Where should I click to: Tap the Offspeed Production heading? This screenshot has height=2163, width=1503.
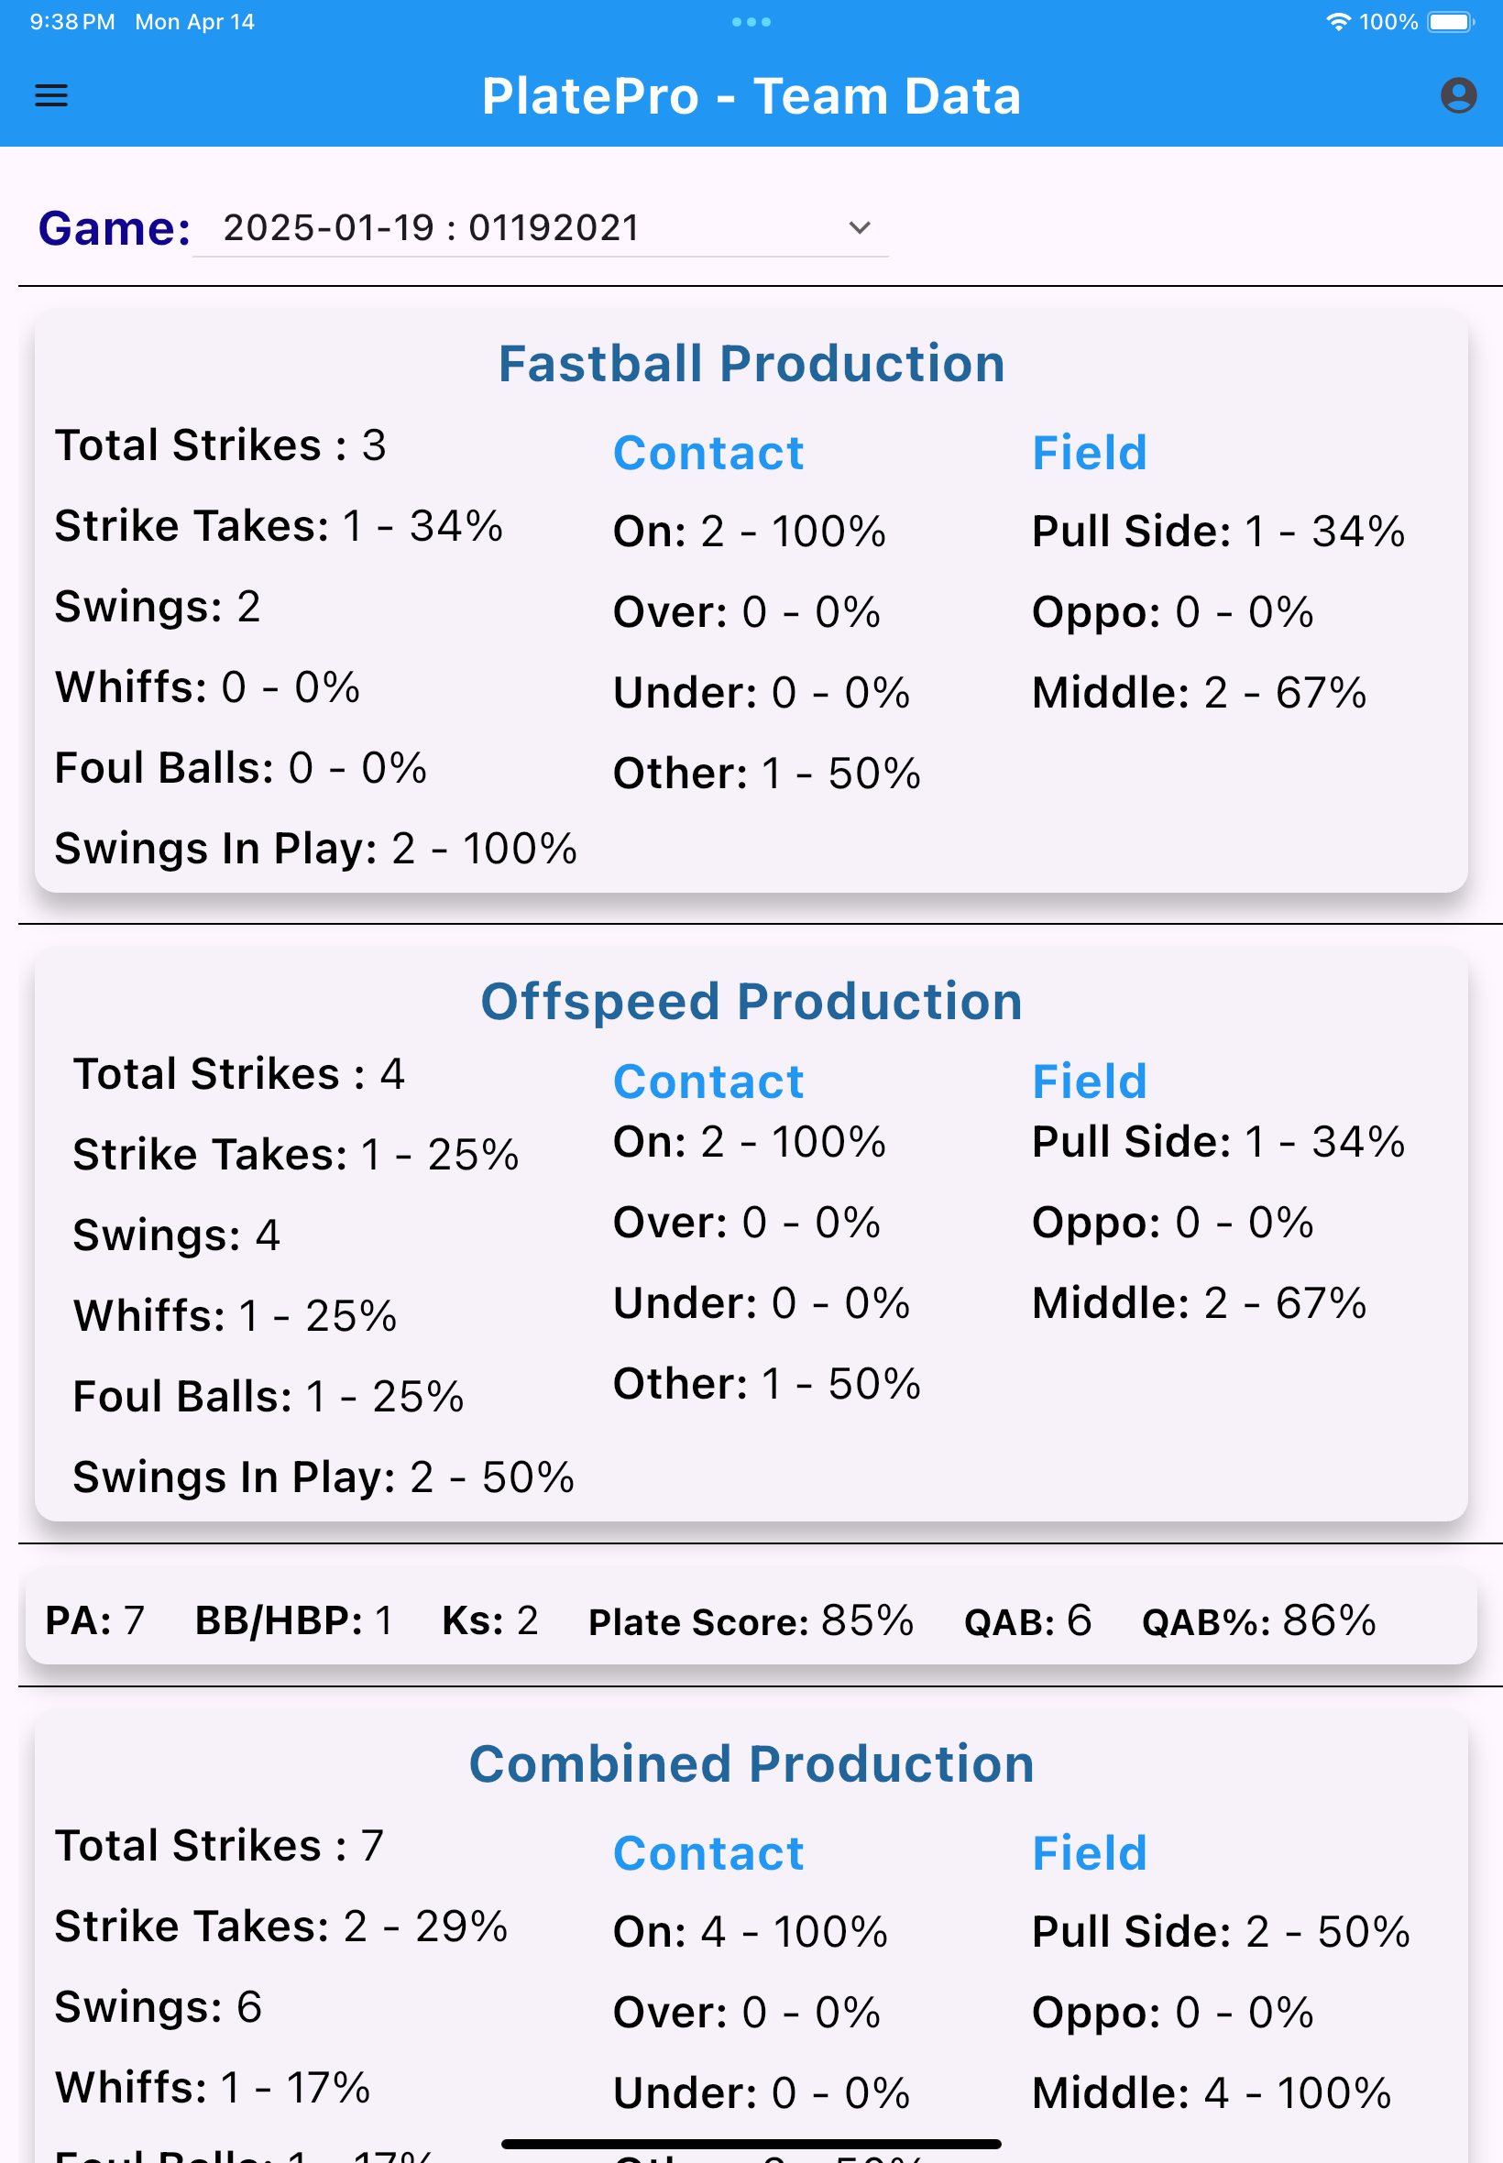pos(751,1001)
